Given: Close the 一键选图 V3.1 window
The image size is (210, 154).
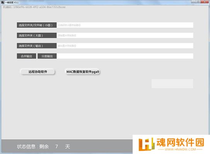Looking at the screenshot, I should 205,2.
